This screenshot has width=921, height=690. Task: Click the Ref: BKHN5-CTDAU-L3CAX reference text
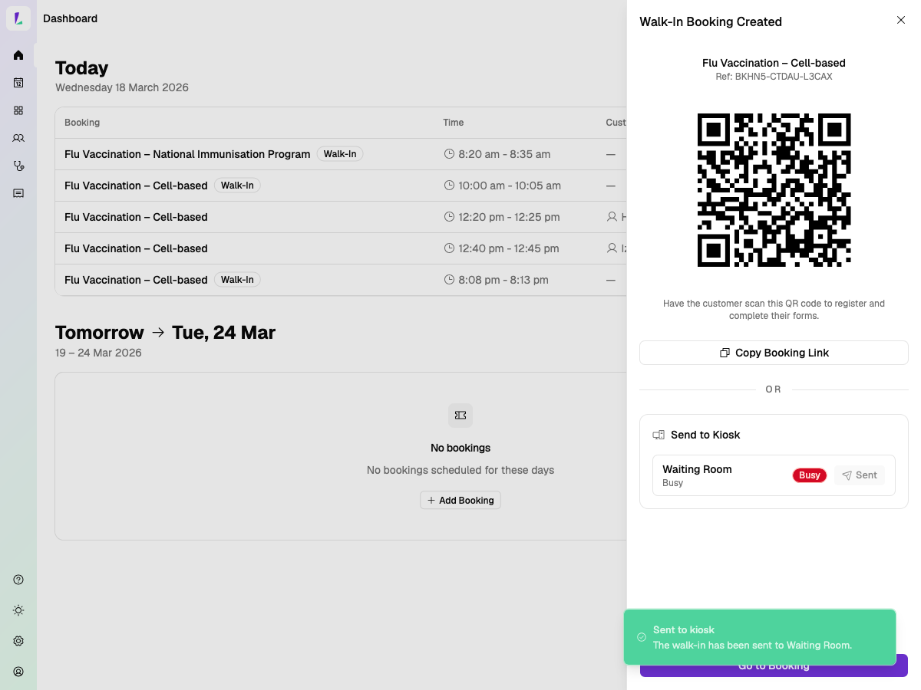pos(774,77)
